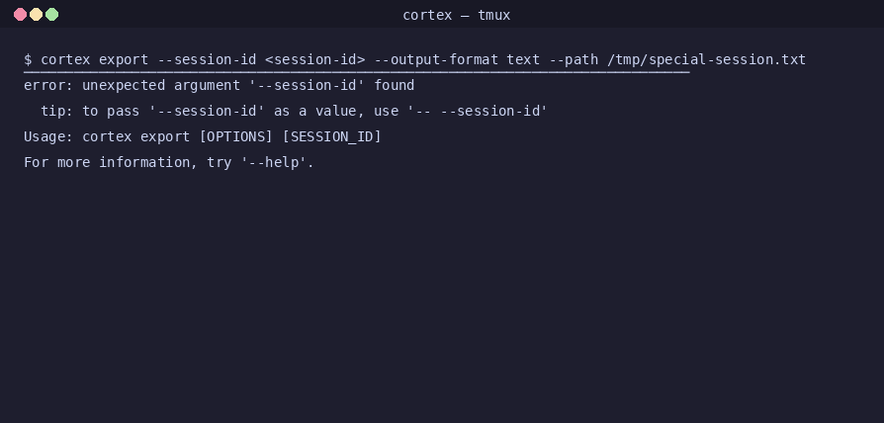Click the '<session-id>' placeholder in the command
Viewport: 884px width, 423px height.
tap(315, 59)
